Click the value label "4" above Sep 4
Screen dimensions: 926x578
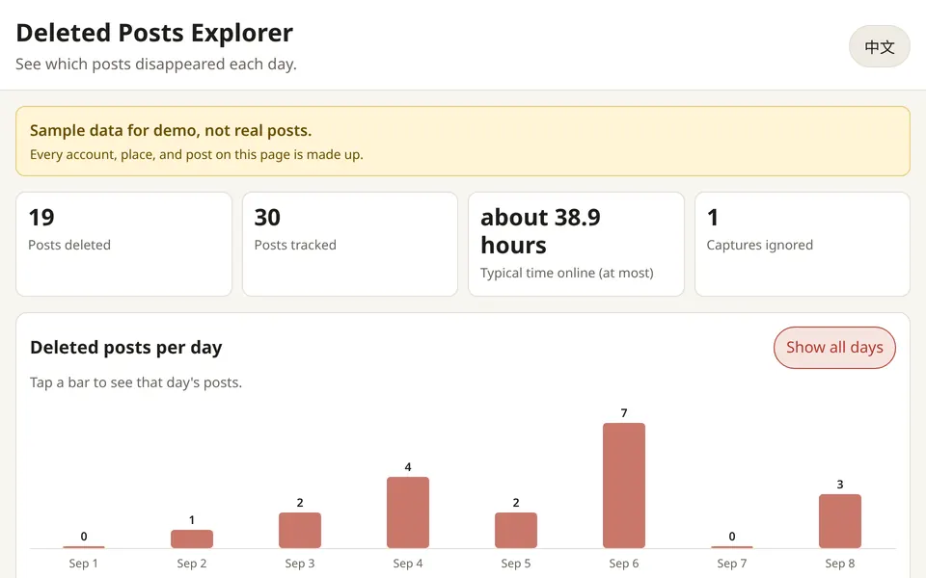point(408,467)
